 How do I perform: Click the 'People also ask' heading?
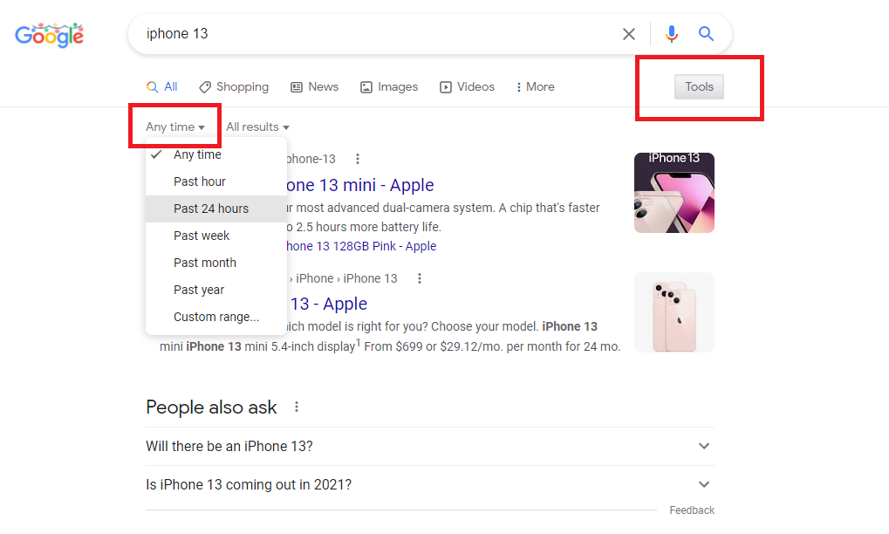coord(211,407)
